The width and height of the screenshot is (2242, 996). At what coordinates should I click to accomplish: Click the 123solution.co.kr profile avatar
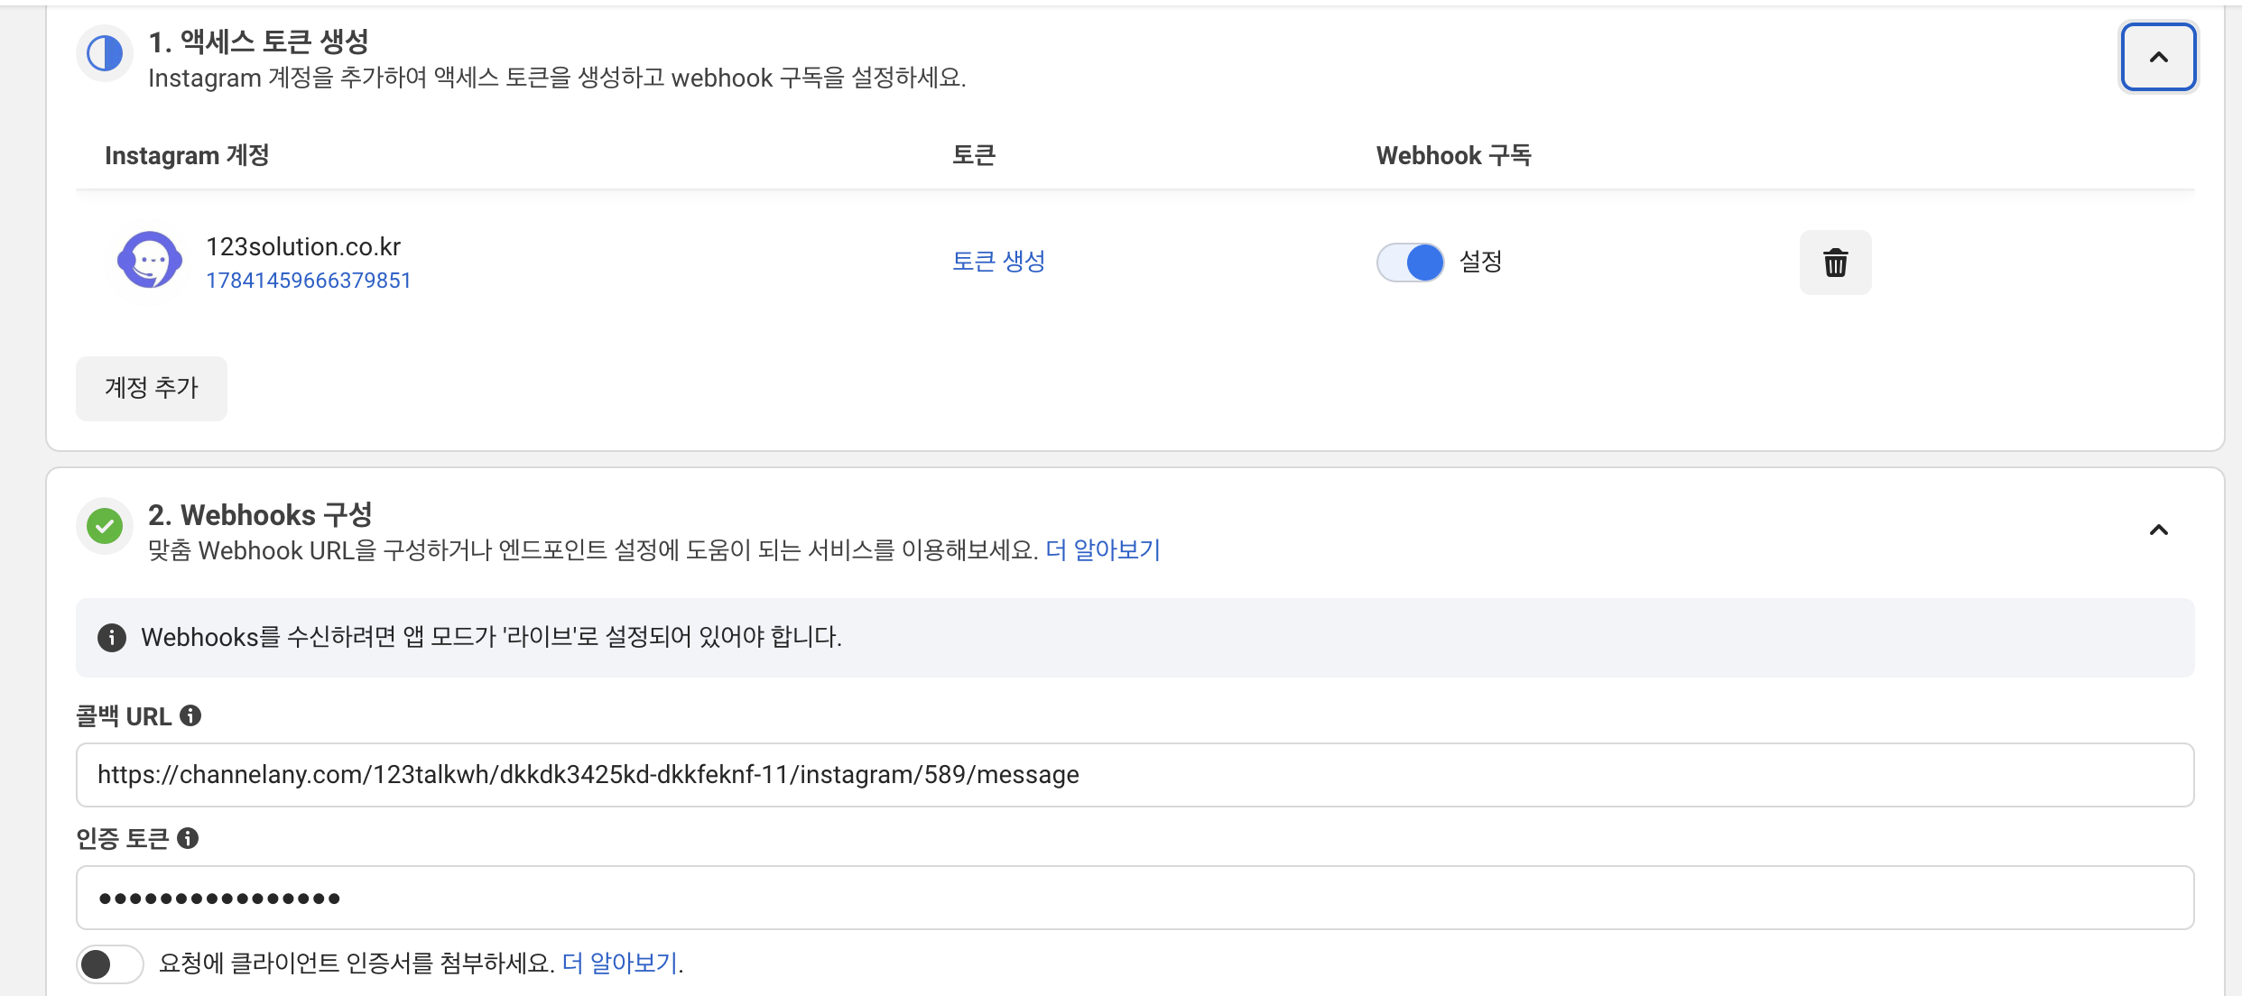pyautogui.click(x=150, y=262)
